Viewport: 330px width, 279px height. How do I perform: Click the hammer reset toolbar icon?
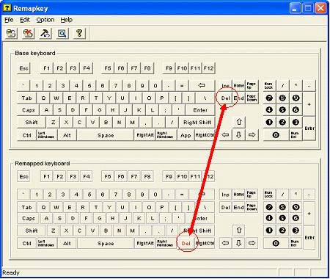tap(45, 33)
